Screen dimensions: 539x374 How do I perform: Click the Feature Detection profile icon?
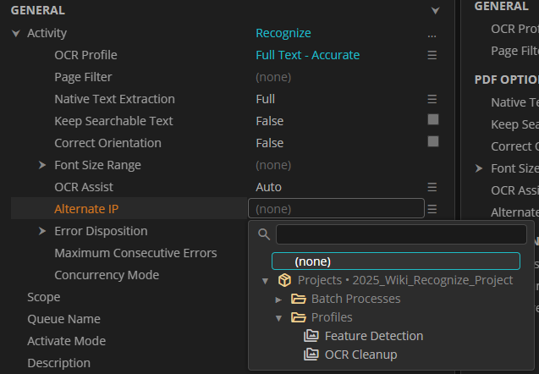[312, 336]
